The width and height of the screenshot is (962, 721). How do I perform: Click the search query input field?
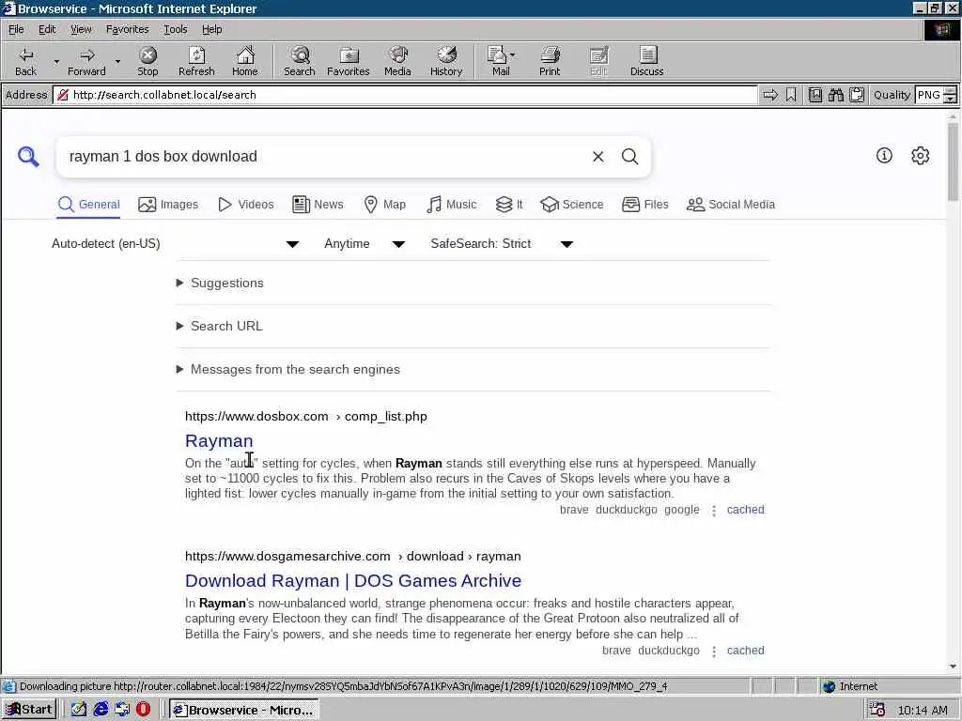click(325, 157)
